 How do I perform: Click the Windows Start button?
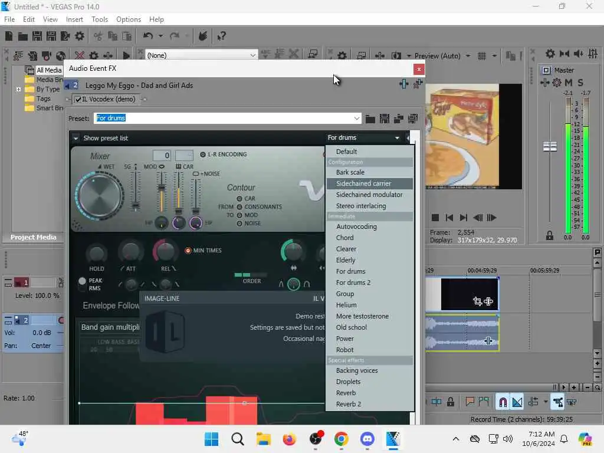212,439
